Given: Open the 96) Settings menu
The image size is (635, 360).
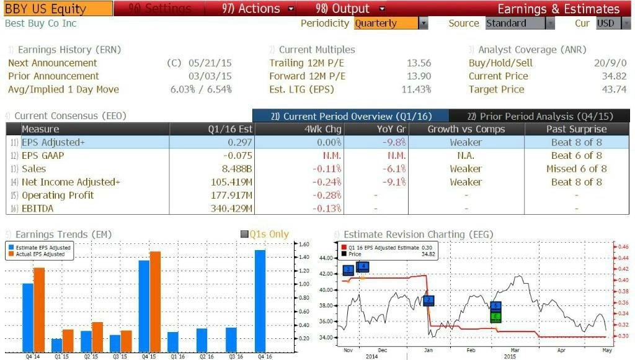Looking at the screenshot, I should (x=159, y=9).
